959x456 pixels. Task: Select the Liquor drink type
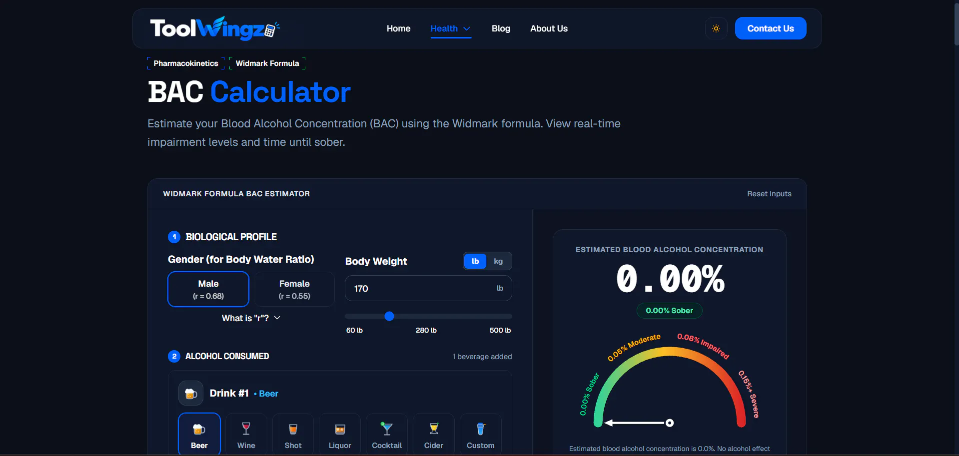[x=340, y=434]
